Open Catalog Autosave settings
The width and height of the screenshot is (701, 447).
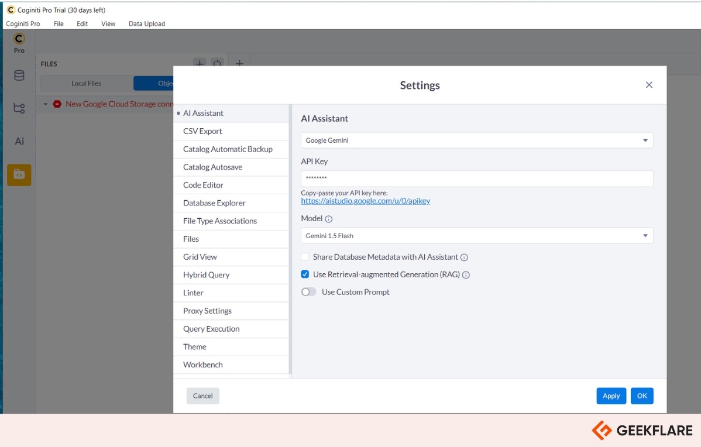click(x=231, y=167)
